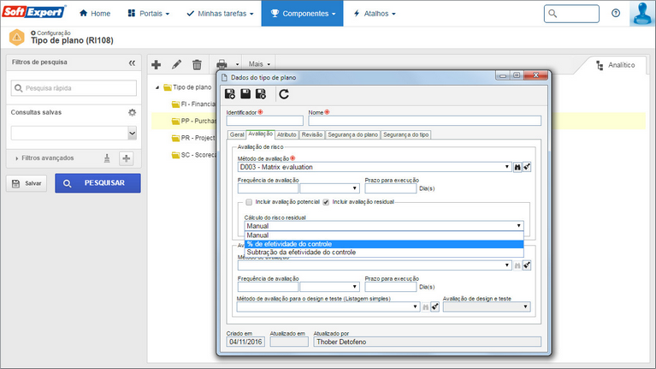
Task: Click the top global search box
Action: click(x=571, y=14)
